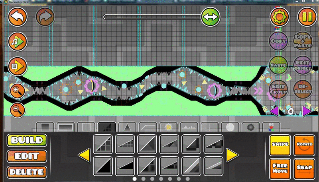Screen dimensions: 319x182
Task: Go to previous object page yellow arrow
Action: pyautogui.click(x=84, y=155)
